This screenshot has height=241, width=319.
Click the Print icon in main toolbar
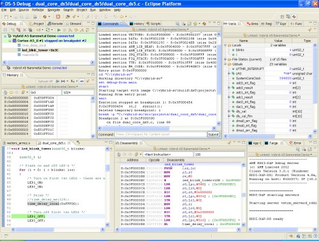[x=35, y=17]
